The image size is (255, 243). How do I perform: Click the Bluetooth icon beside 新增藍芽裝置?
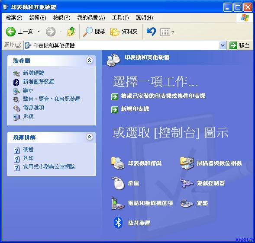[16, 82]
